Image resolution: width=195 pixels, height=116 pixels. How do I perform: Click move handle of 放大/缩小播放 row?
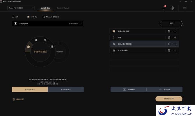click(x=175, y=50)
